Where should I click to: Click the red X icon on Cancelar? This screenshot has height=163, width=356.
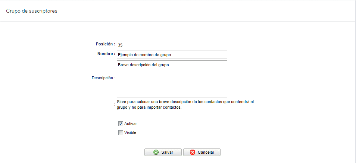pos(193,152)
